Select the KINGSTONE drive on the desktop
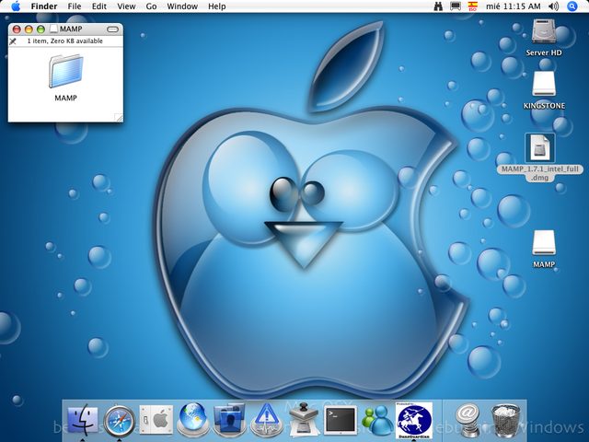589x442 pixels. pos(544,84)
